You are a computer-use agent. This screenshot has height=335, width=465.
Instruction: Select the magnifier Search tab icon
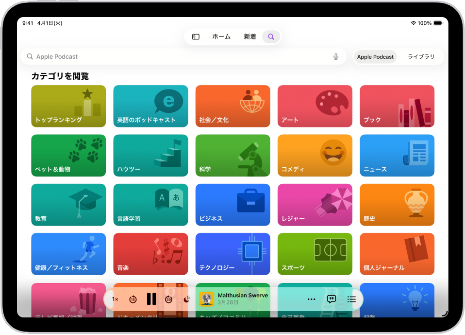coord(271,36)
